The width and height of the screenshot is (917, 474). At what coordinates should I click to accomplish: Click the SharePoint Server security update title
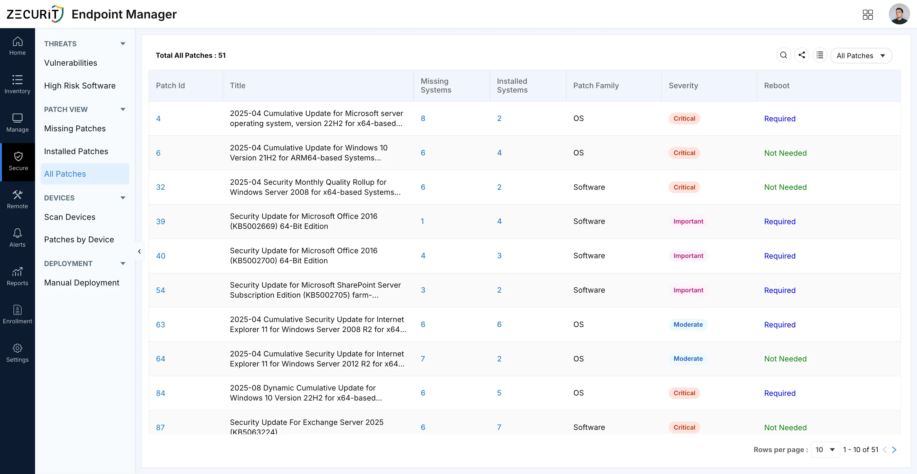315,290
